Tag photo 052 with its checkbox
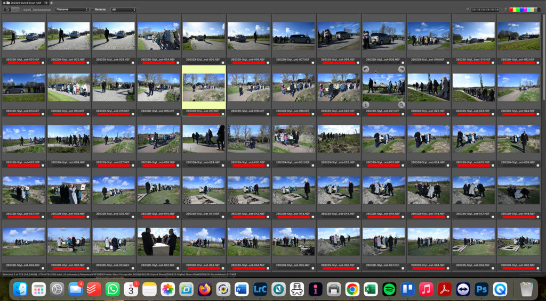 (178, 268)
